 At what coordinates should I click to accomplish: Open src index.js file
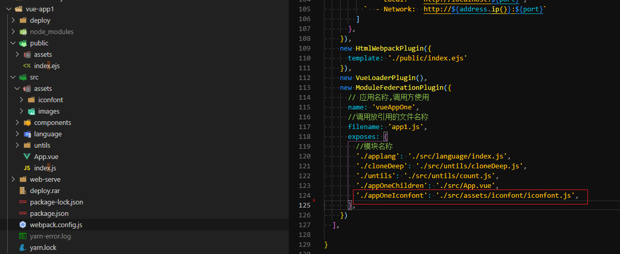(x=45, y=168)
